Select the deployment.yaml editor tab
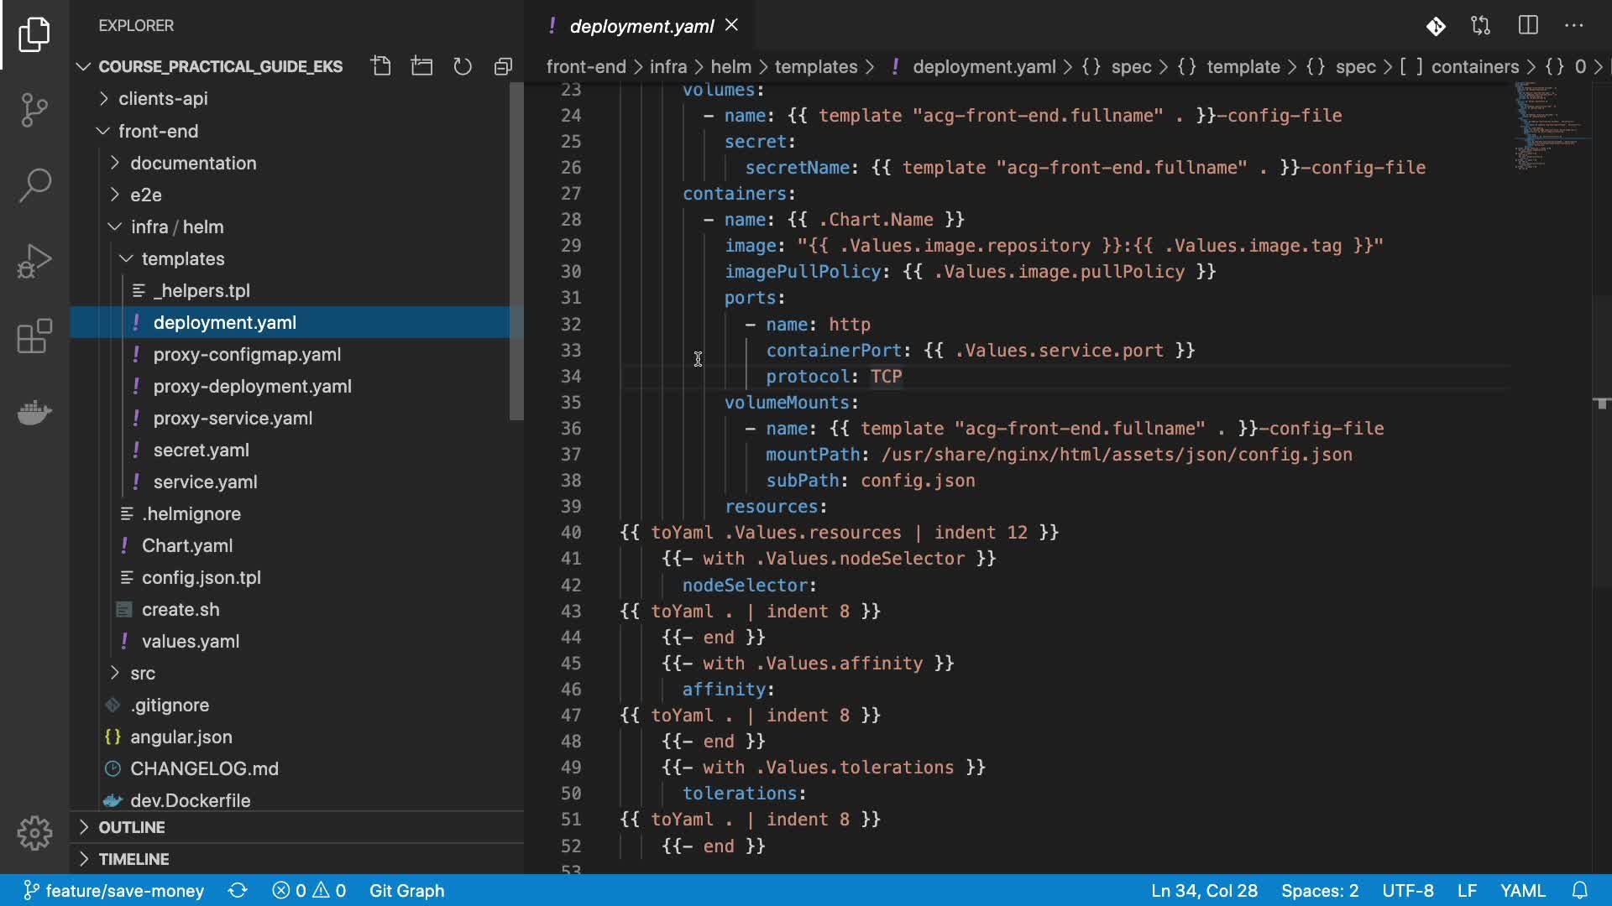 pyautogui.click(x=641, y=26)
